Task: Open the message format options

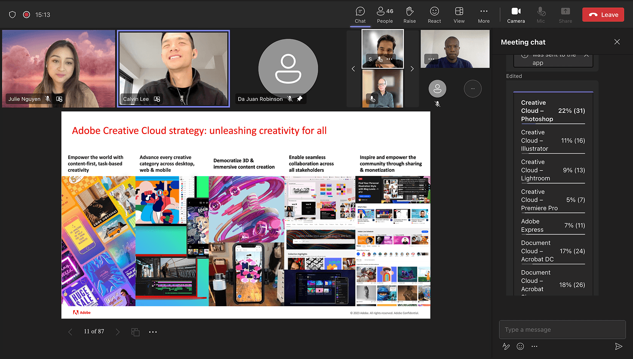Action: coord(506,346)
